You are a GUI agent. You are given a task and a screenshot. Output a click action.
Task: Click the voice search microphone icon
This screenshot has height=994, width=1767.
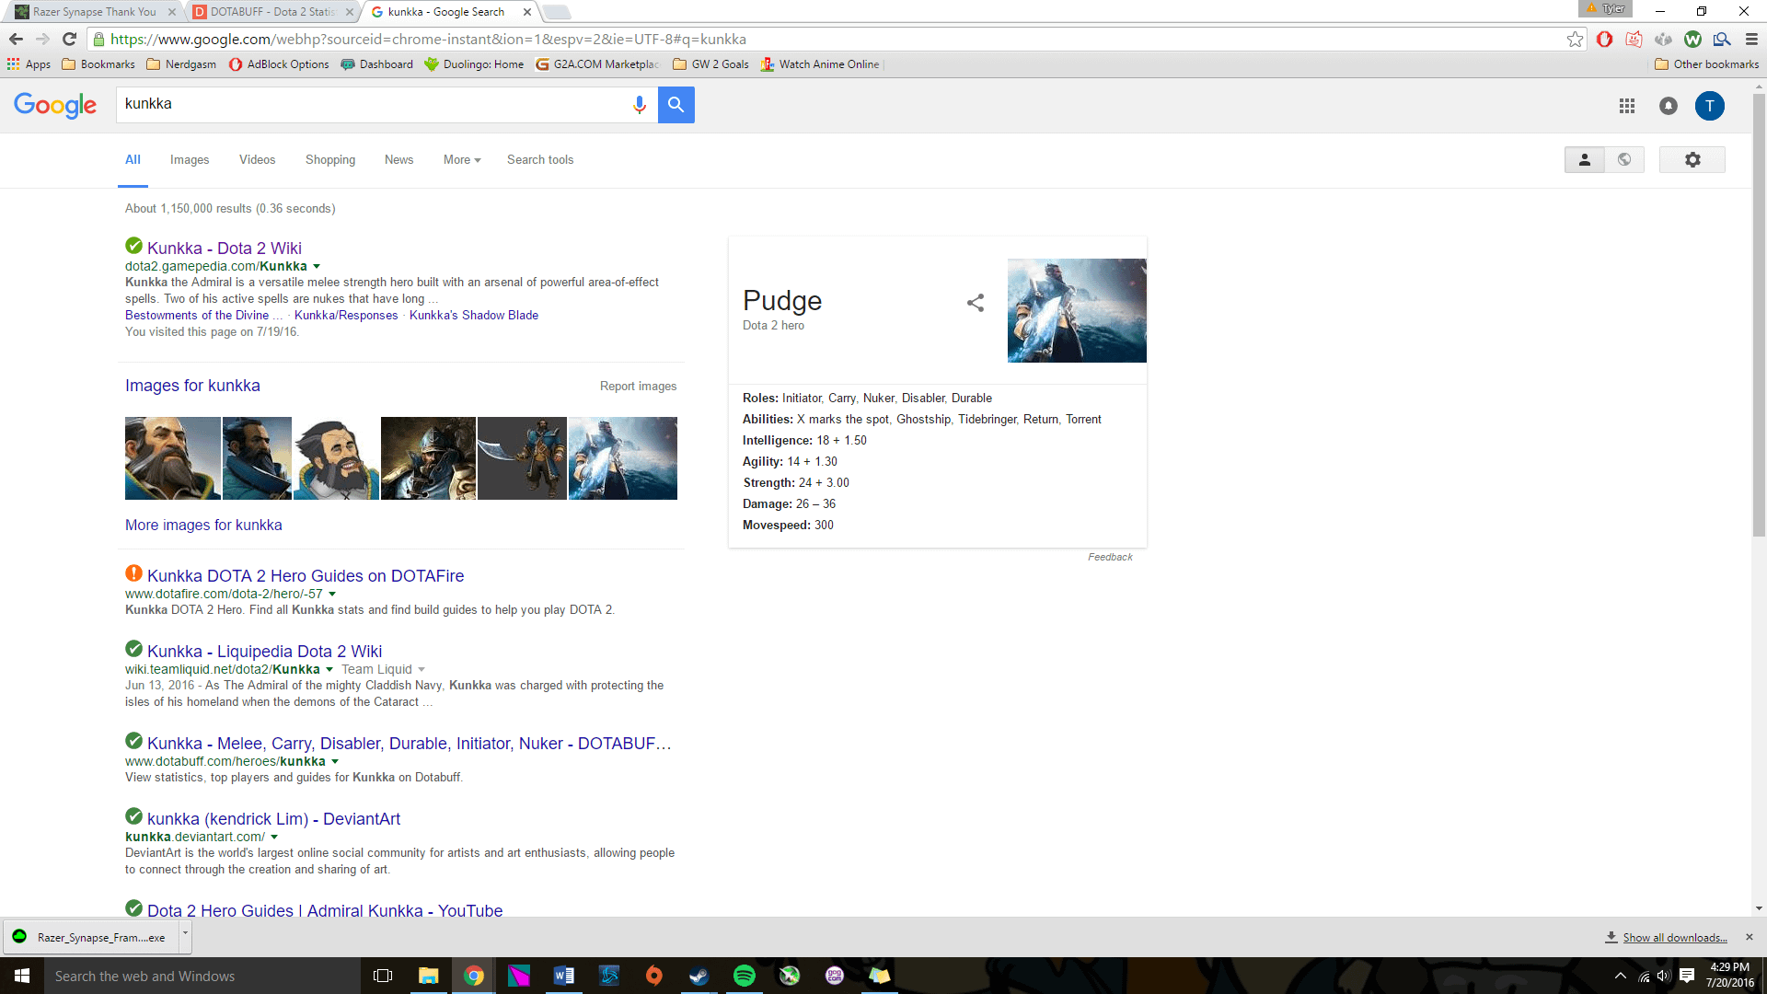(639, 105)
